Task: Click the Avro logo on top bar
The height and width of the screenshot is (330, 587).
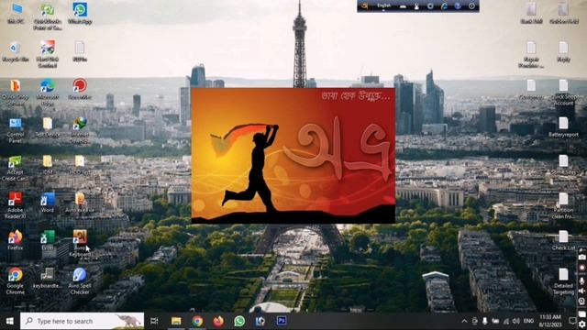Action: [364, 6]
